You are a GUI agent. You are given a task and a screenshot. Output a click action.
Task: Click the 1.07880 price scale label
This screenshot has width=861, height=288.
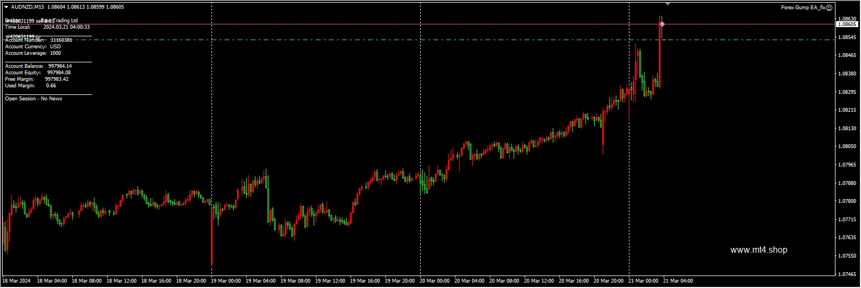click(847, 183)
